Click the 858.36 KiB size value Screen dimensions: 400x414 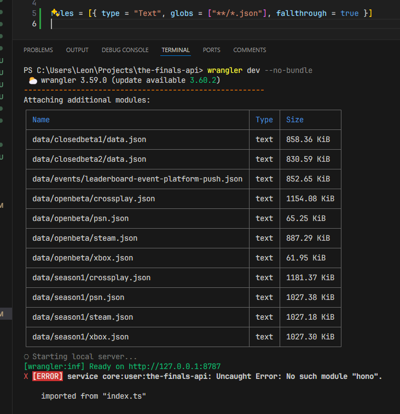(x=308, y=139)
